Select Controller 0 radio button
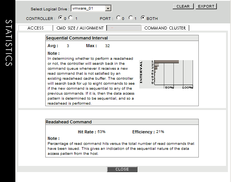The height and width of the screenshot is (182, 231). point(60,18)
